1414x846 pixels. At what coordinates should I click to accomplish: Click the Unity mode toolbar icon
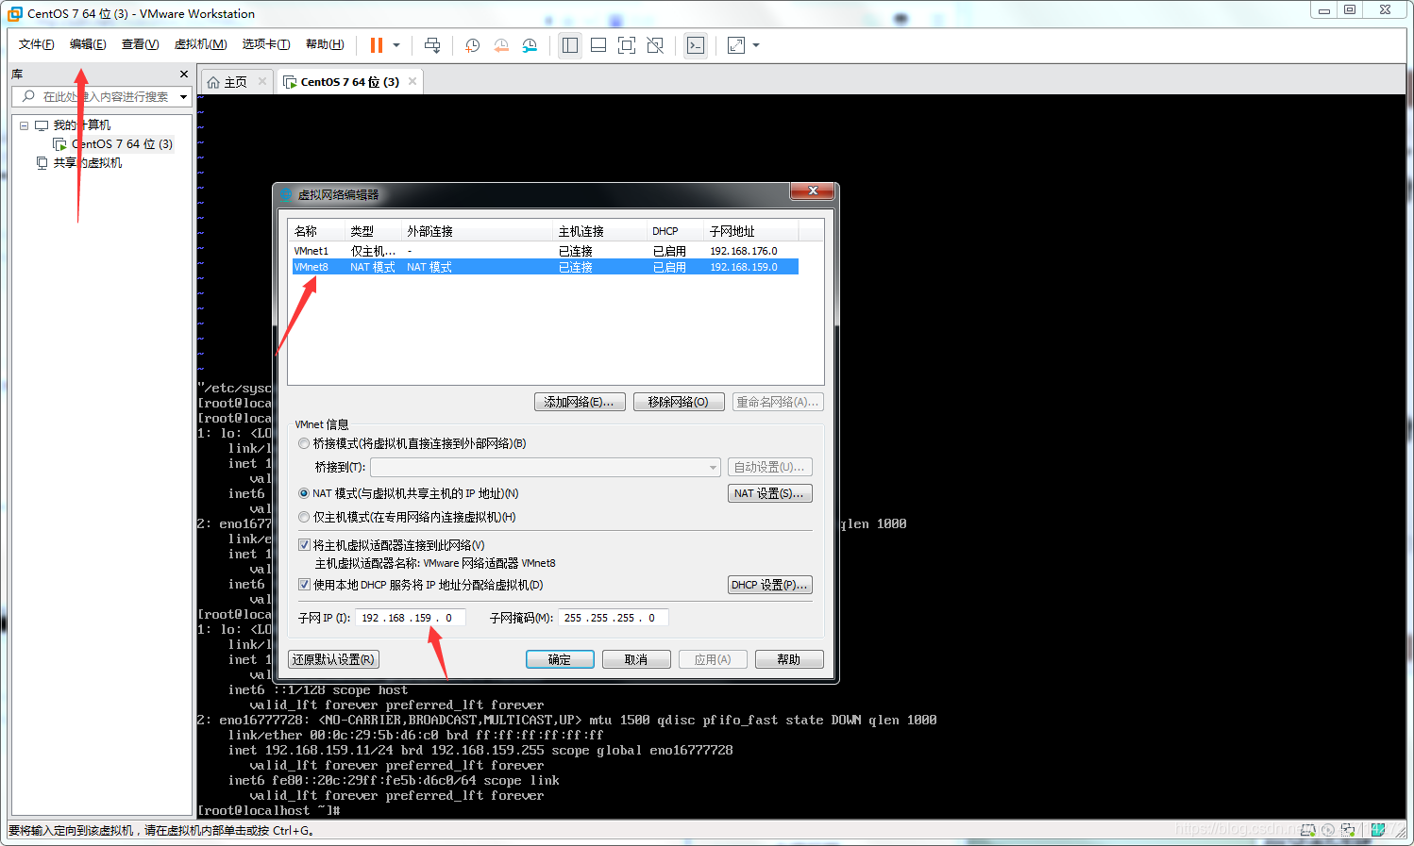[x=655, y=45]
